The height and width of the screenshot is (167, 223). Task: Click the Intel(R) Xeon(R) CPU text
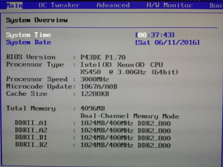click(121, 65)
